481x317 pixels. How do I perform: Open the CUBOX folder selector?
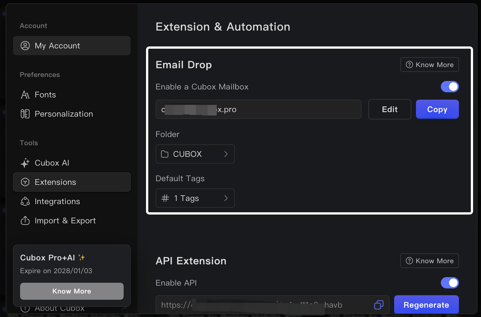195,154
